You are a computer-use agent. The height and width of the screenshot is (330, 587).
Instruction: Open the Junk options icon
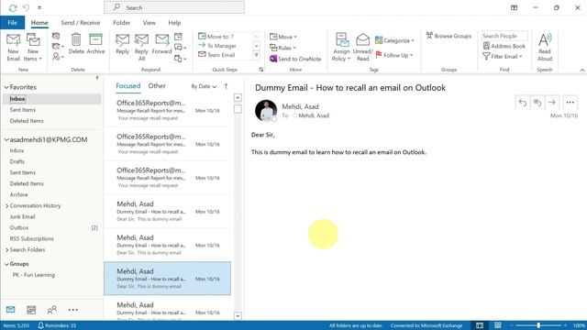coord(57,57)
